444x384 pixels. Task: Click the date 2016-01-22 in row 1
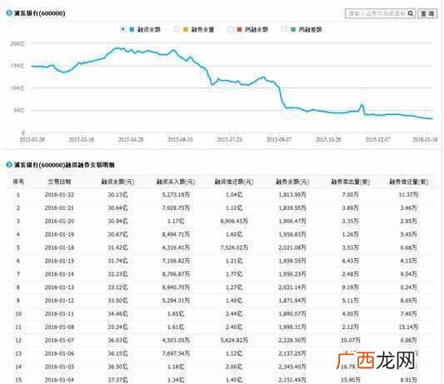[x=59, y=195]
